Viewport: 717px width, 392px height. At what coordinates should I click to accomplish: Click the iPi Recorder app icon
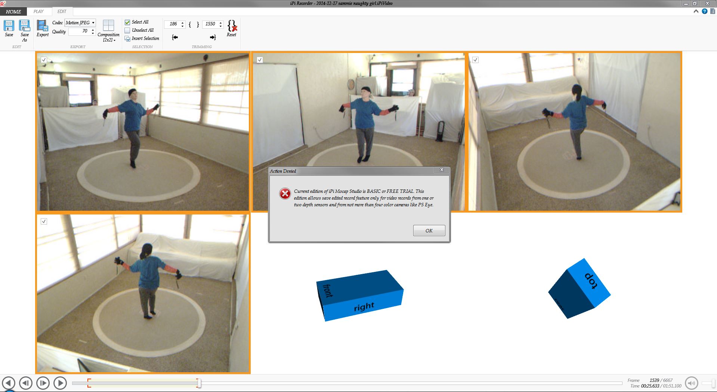coord(3,3)
